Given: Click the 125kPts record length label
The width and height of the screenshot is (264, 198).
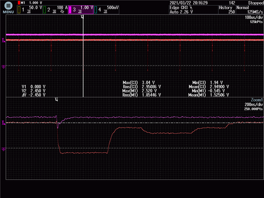Looking at the screenshot, I should [256, 22].
